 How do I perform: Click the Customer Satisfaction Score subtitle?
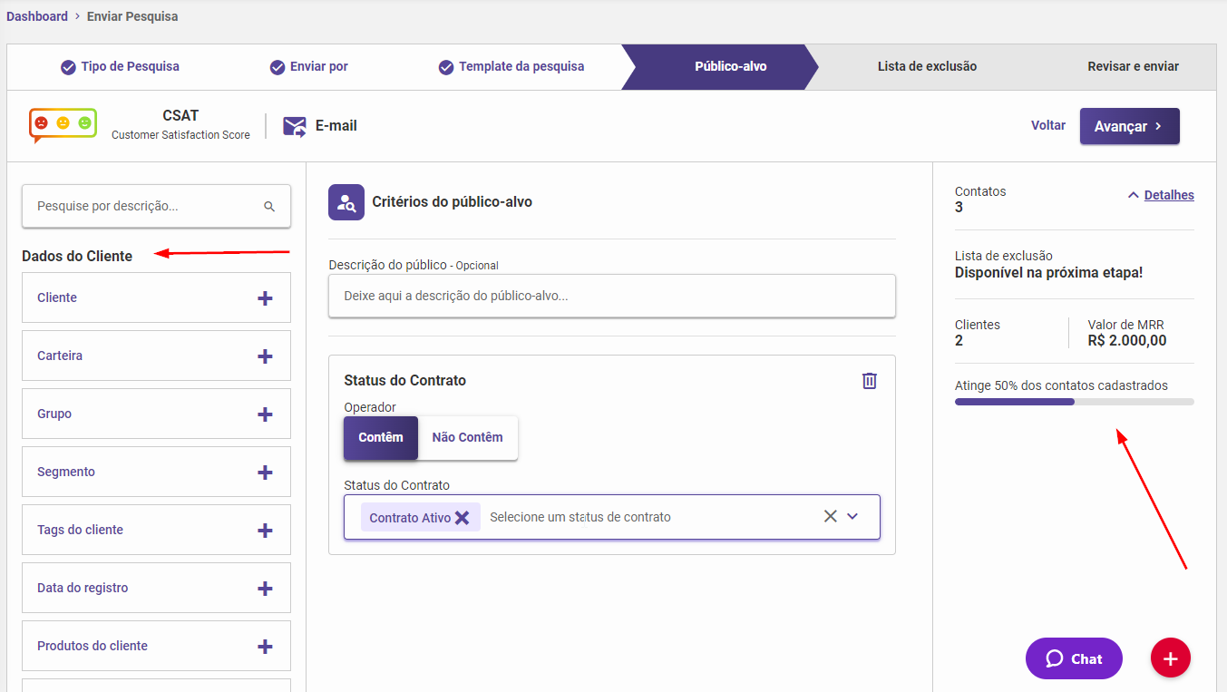[x=180, y=135]
